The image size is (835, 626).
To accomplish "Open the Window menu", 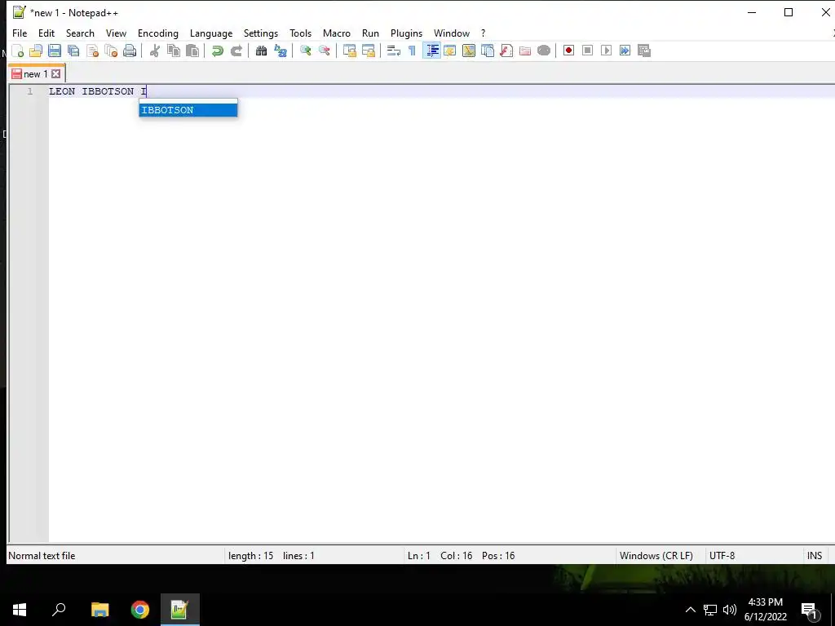I will (452, 33).
